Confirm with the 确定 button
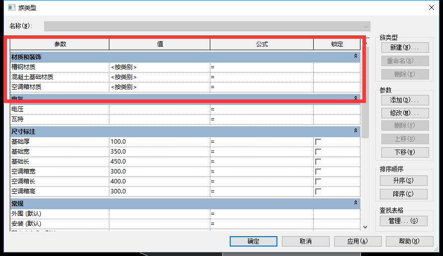The width and height of the screenshot is (443, 256). [254, 241]
